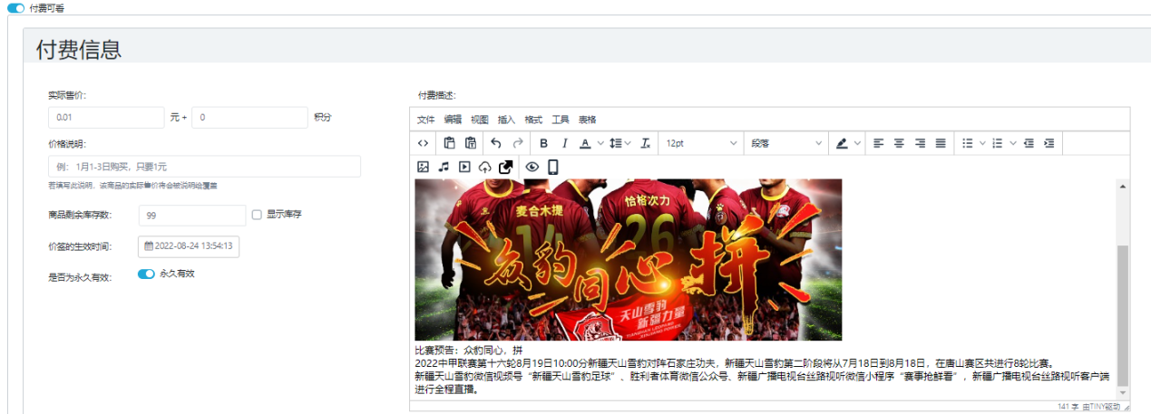Toggle the 永久有效 switch
The width and height of the screenshot is (1151, 414).
(x=146, y=274)
